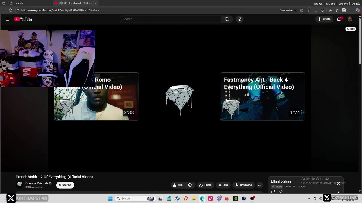Go back in the browser
Screen dimensions: 362x203
pyautogui.click(x=4, y=10)
